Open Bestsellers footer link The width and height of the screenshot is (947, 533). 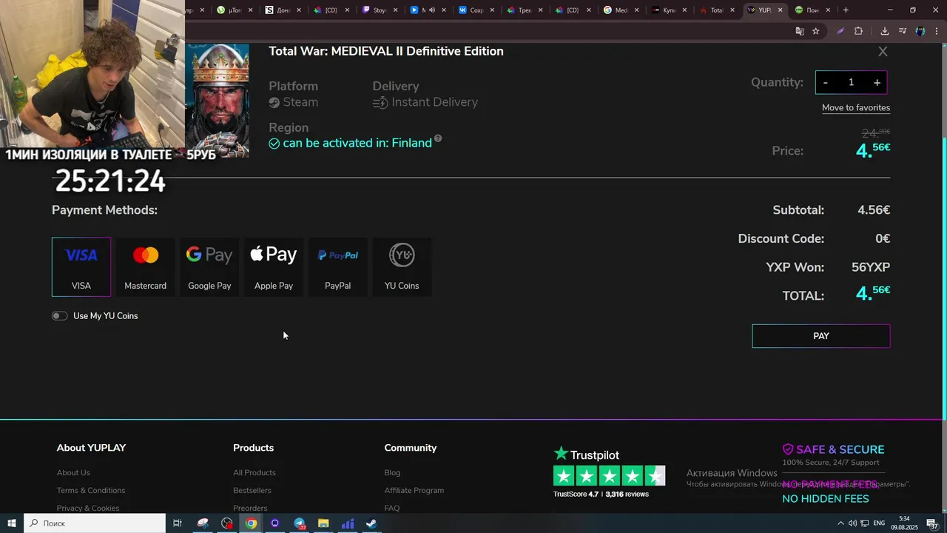coord(252,491)
